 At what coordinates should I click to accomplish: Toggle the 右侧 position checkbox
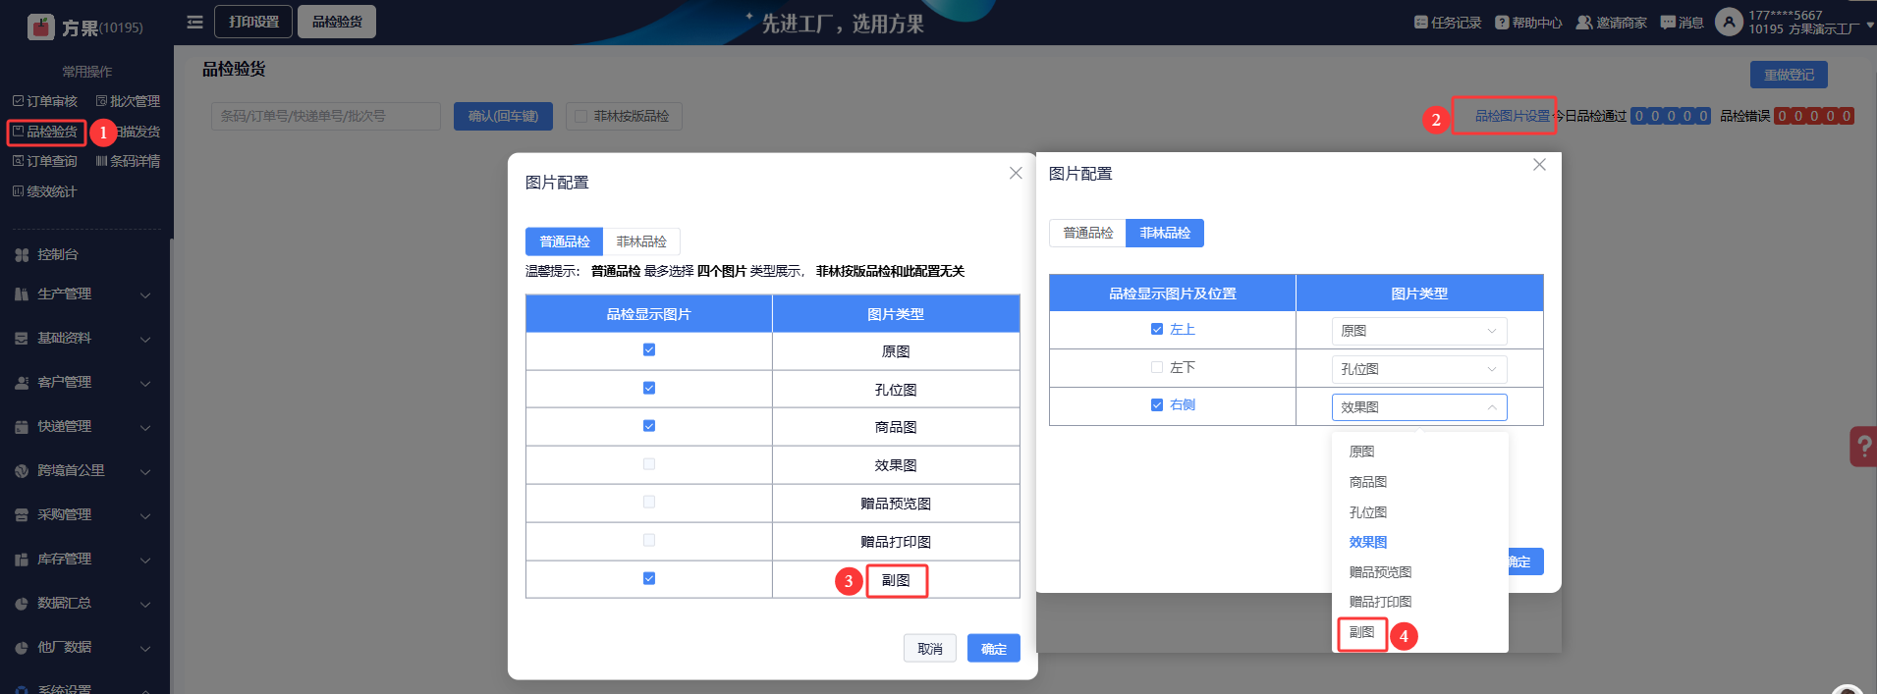[1157, 405]
